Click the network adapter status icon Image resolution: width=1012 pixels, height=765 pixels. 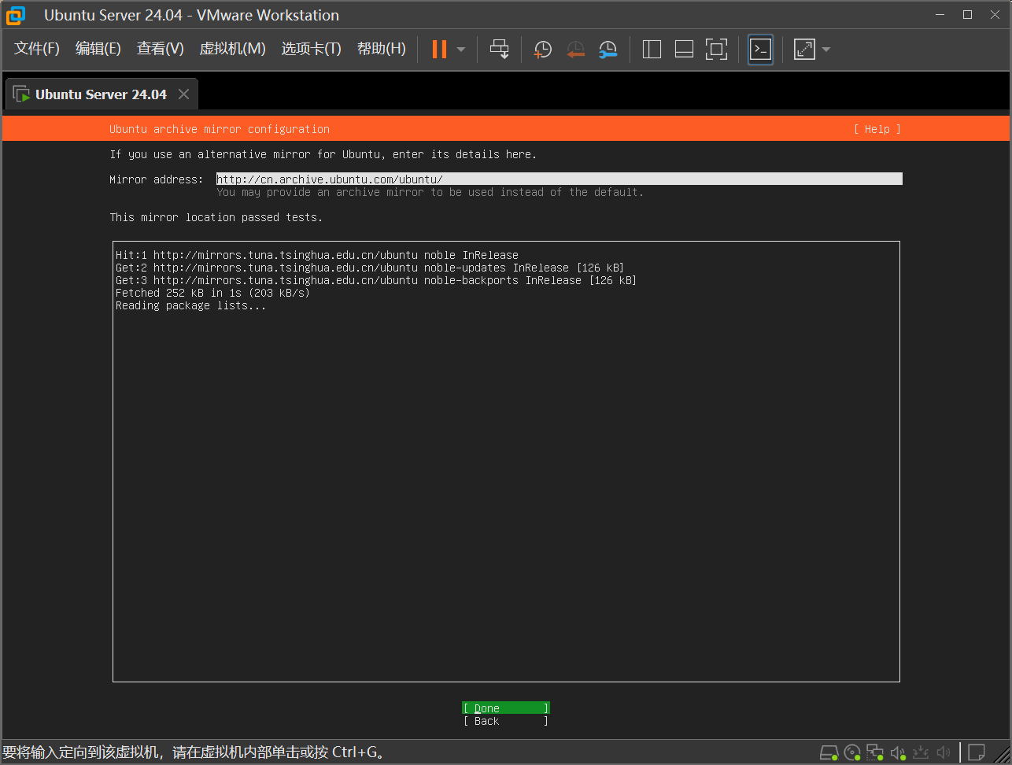pos(875,753)
